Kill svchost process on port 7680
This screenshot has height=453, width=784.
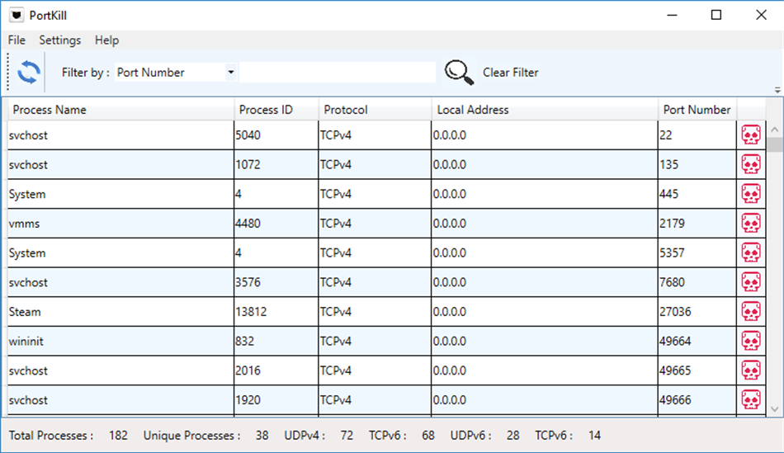click(750, 282)
